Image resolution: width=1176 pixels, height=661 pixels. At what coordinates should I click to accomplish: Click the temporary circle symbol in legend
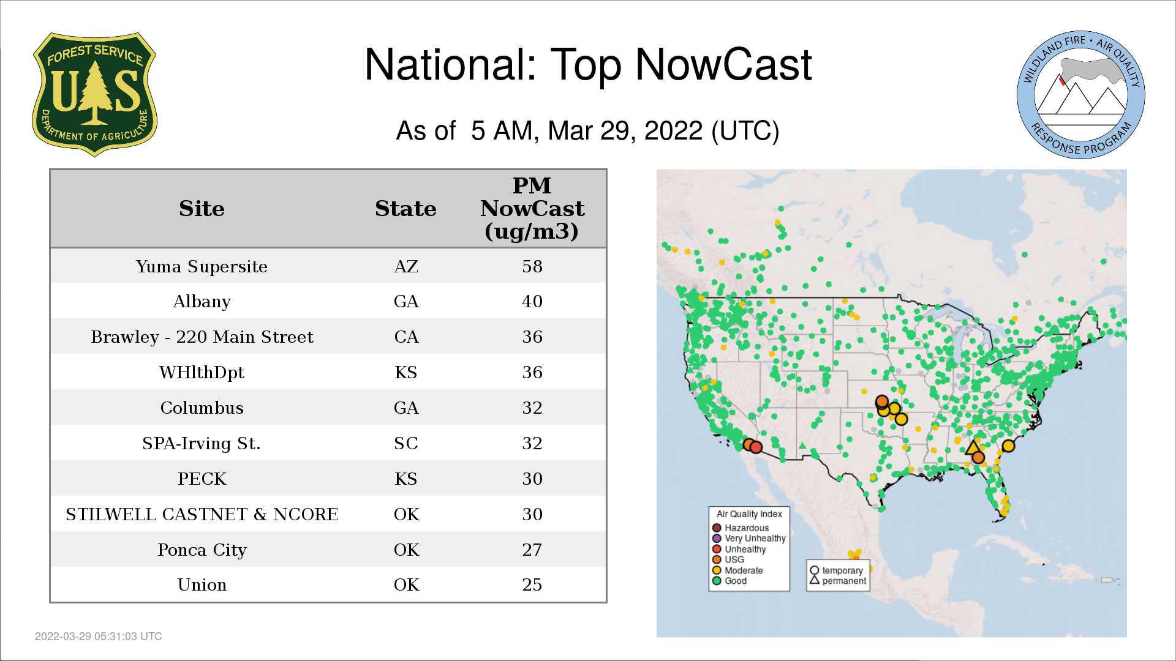(815, 570)
